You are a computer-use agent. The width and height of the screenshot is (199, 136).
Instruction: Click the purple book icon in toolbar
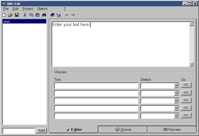(x=52, y=15)
